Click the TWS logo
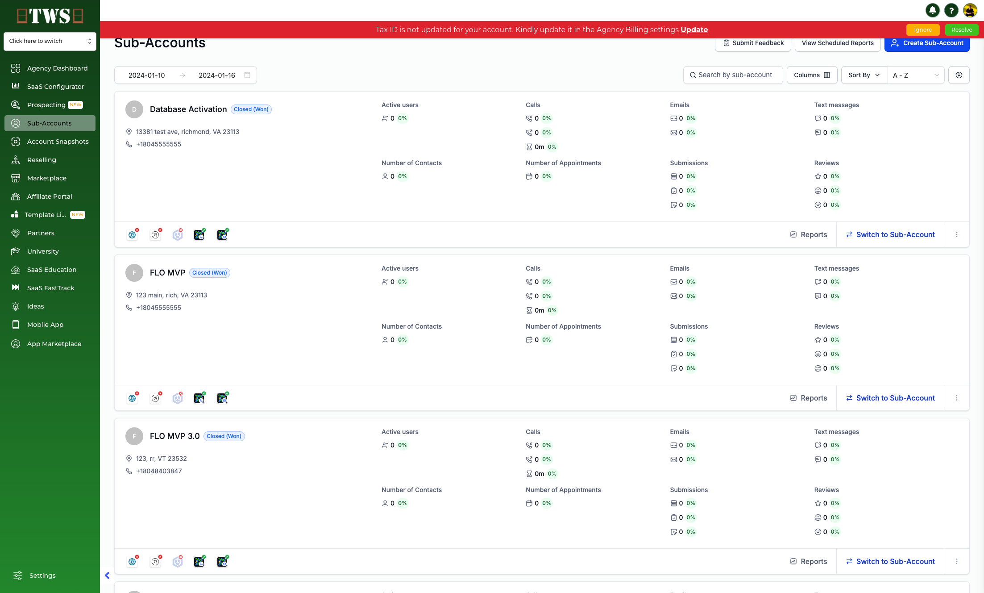 point(50,16)
